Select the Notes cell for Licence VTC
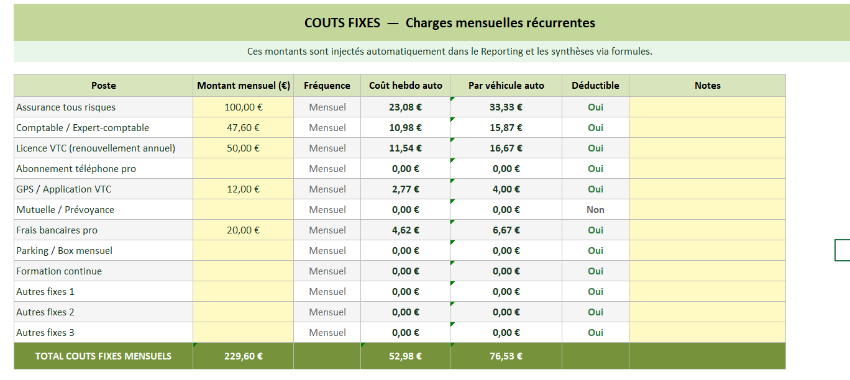Image resolution: width=850 pixels, height=380 pixels. point(707,148)
